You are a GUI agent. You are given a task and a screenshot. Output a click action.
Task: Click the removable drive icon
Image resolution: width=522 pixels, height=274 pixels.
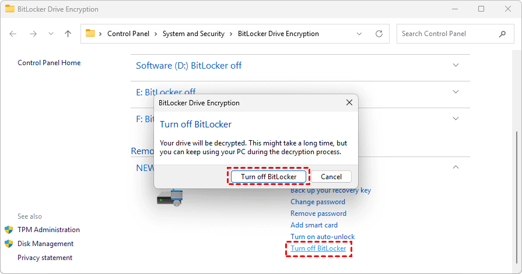[x=170, y=197]
